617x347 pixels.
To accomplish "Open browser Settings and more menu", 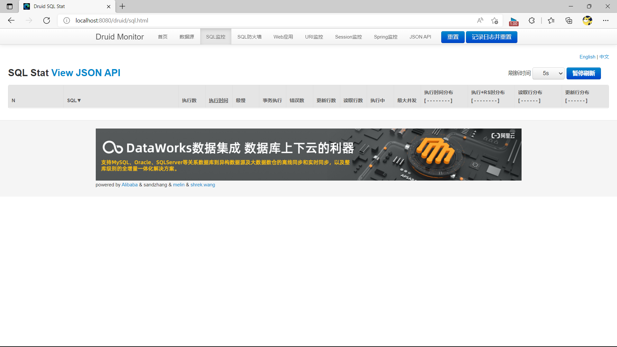I will tap(606, 21).
